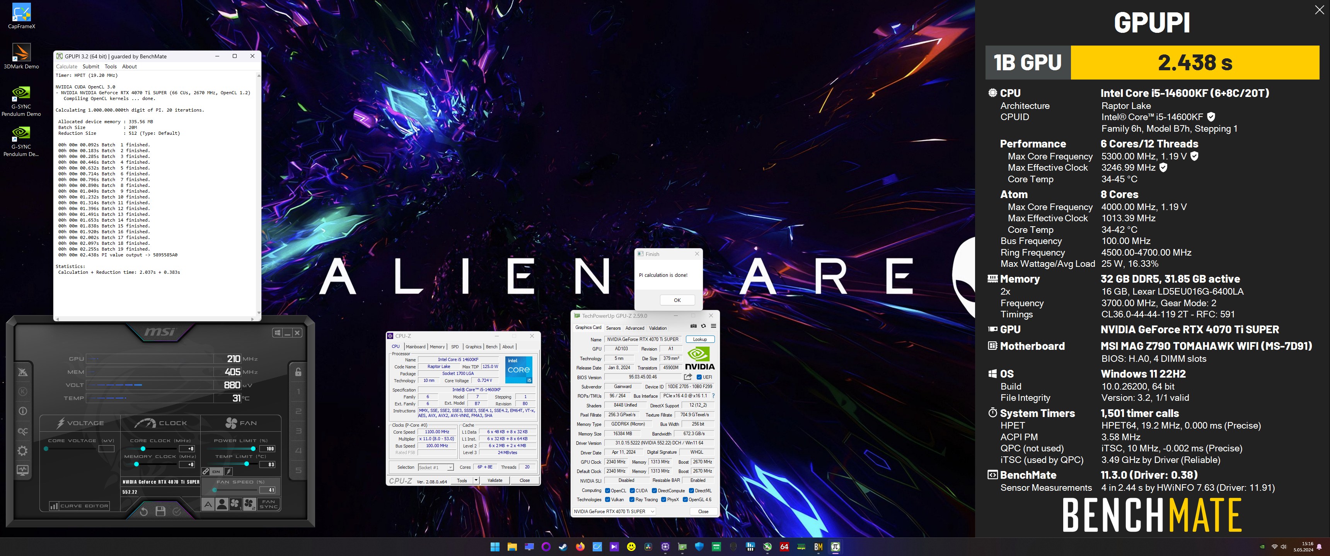
Task: Expand CPU-Z Tools dropdown arrow
Action: (476, 480)
